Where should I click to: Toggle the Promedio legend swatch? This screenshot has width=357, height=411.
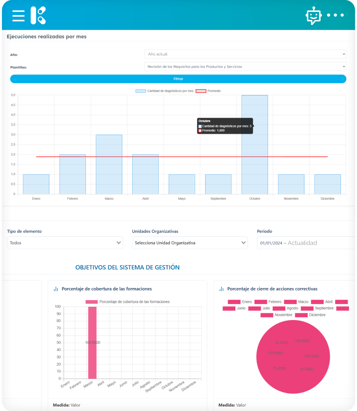click(x=201, y=91)
